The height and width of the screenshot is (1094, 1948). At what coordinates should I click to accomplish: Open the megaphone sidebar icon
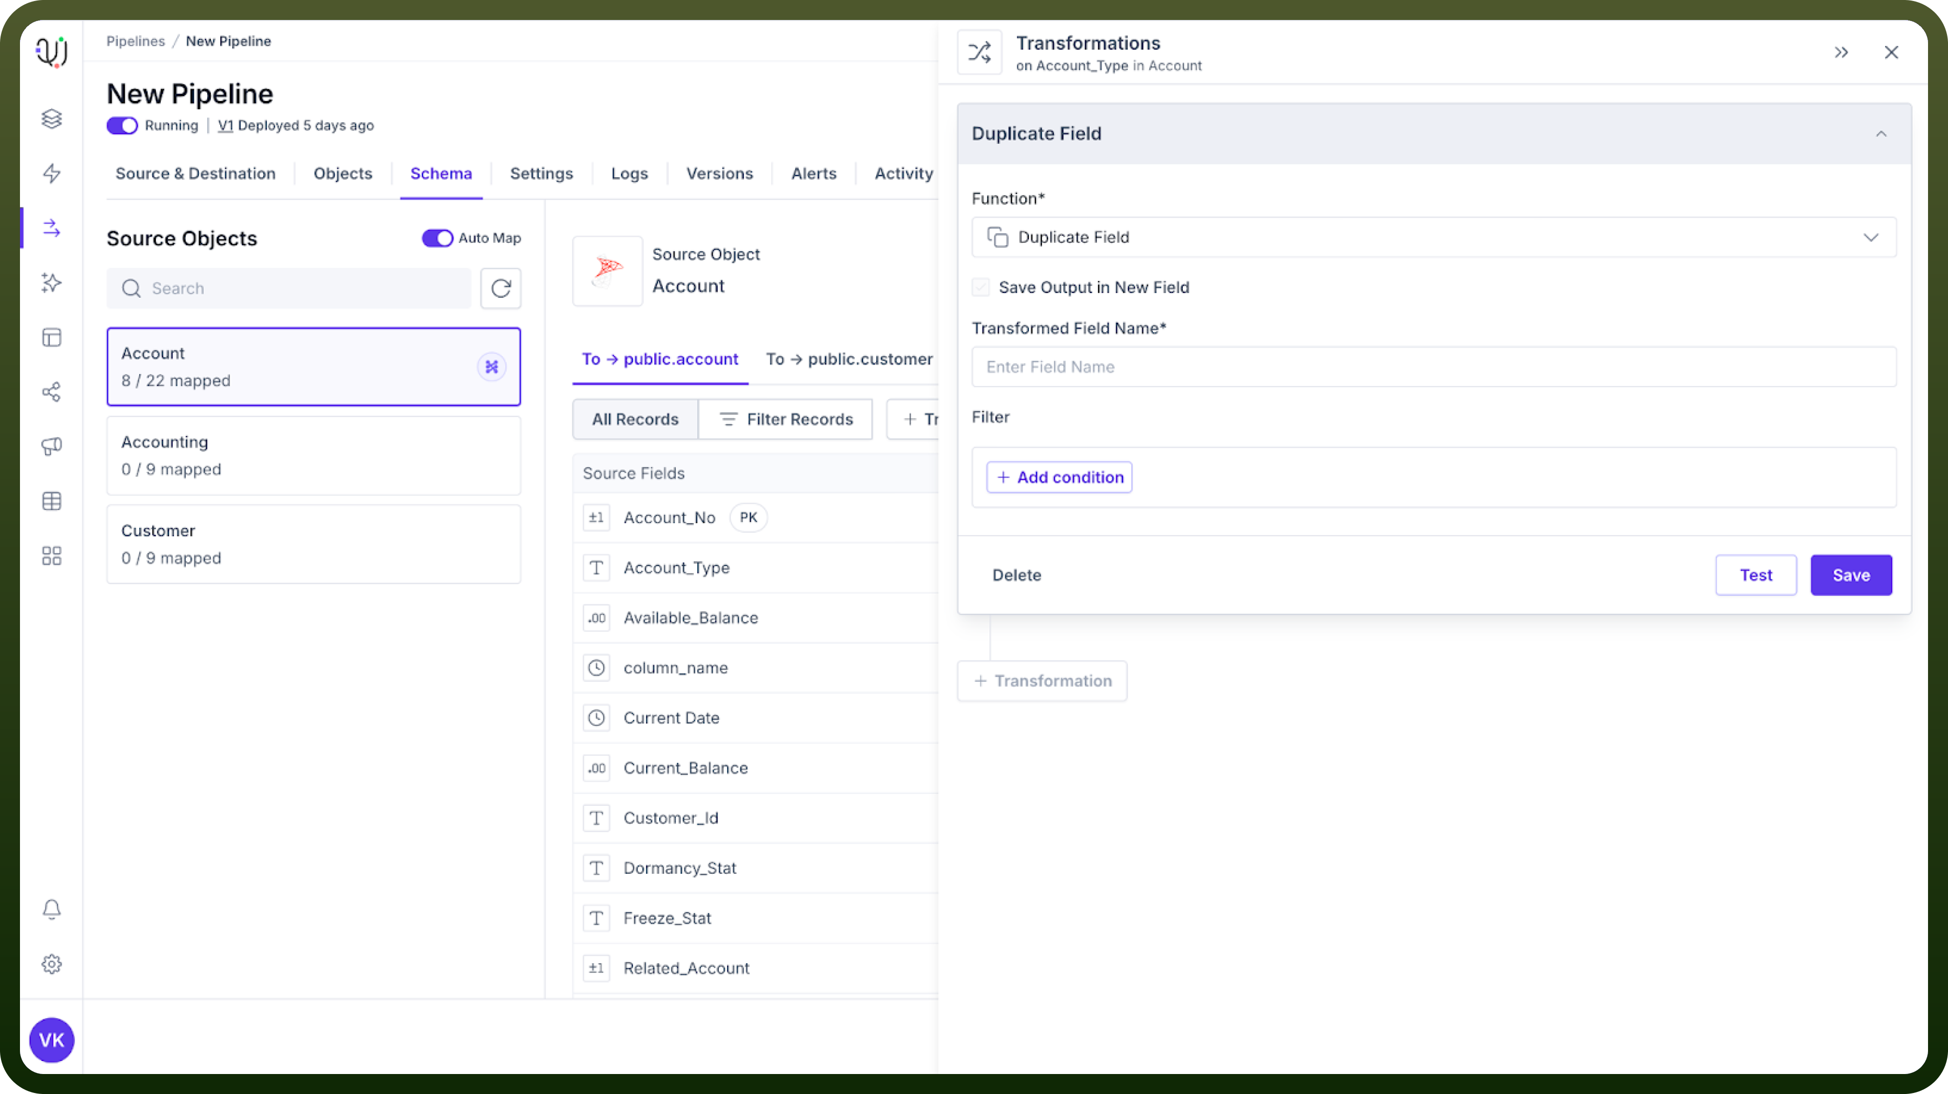click(x=51, y=446)
